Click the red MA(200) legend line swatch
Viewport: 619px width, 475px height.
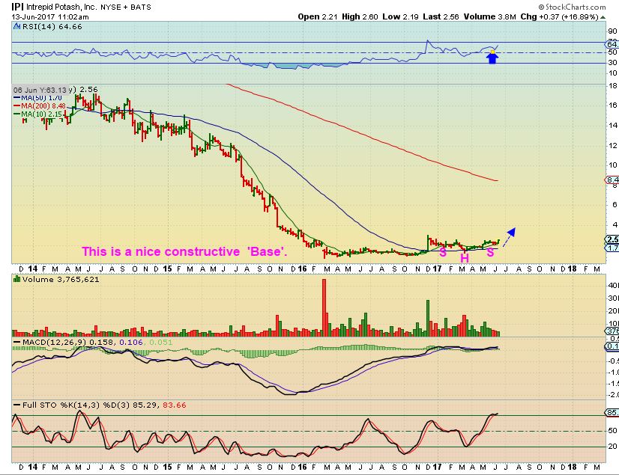click(x=17, y=105)
